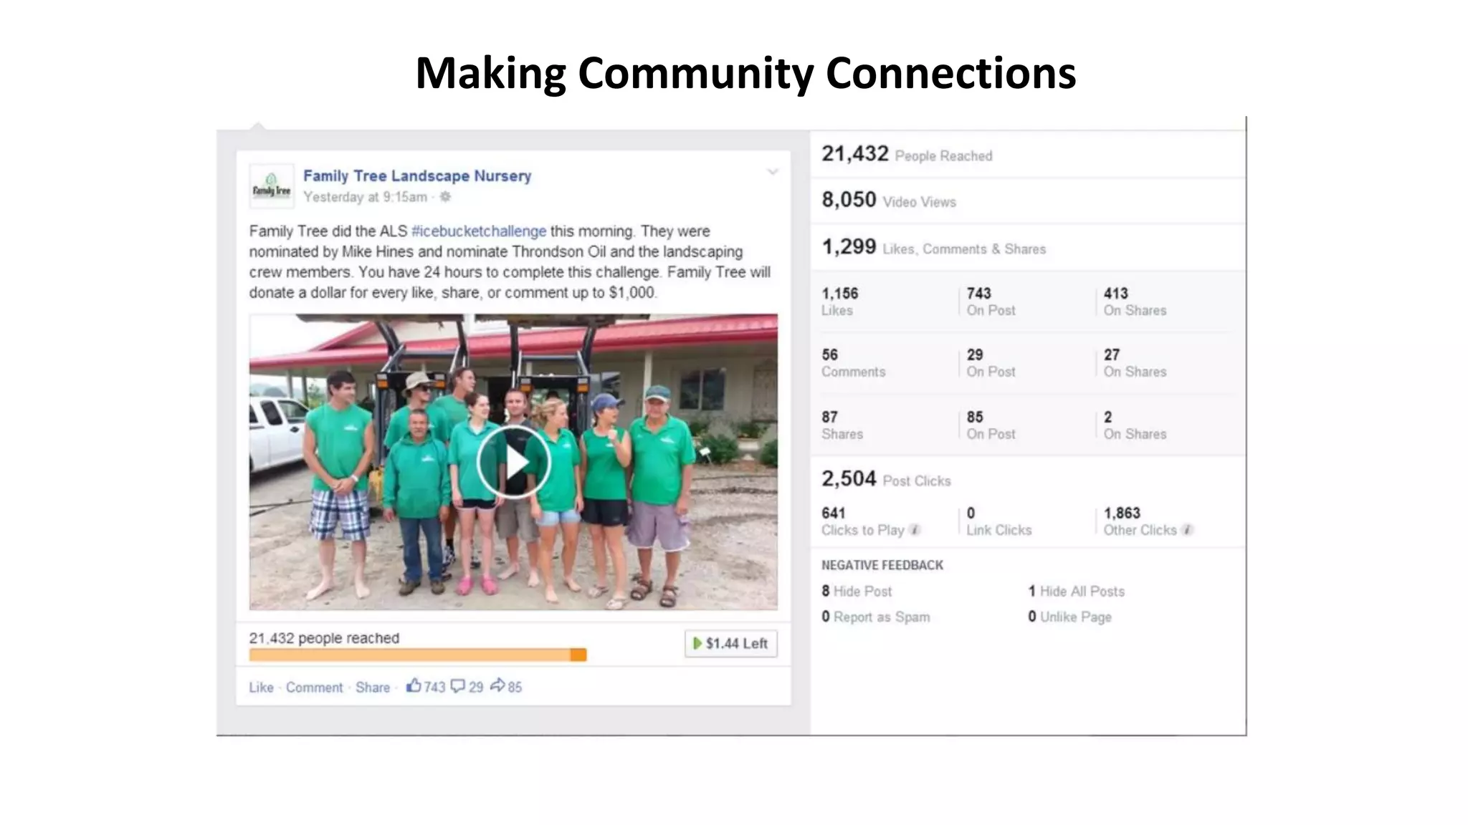This screenshot has height=825, width=1468.
Task: Open the 'Yesterday at 9:15am' timestamp
Action: point(365,197)
